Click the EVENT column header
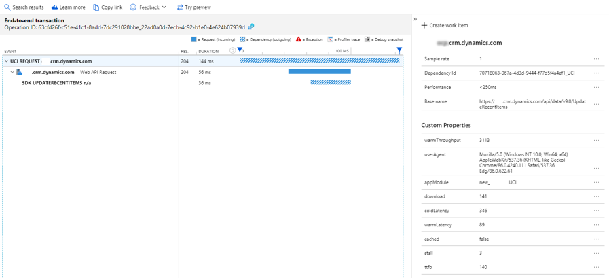 point(10,52)
